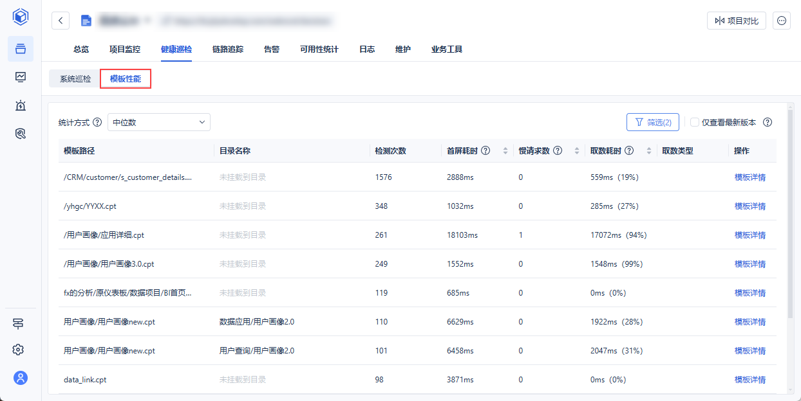Screen dimensions: 801x401
Task: Sort by 取数耗时 column arrows
Action: pyautogui.click(x=649, y=151)
